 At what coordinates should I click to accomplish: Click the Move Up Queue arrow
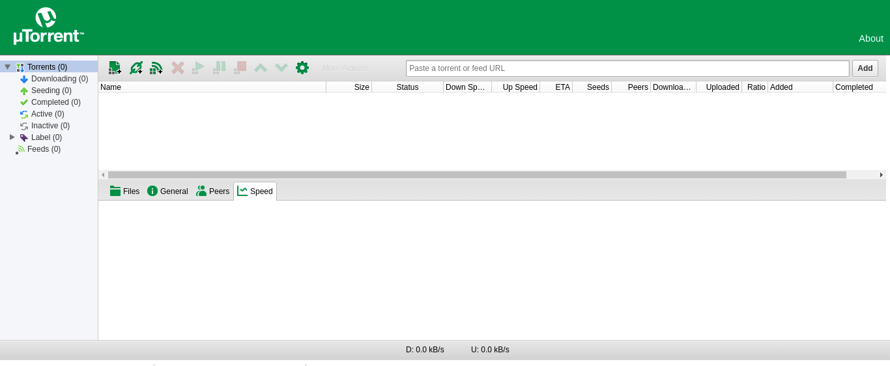(261, 68)
